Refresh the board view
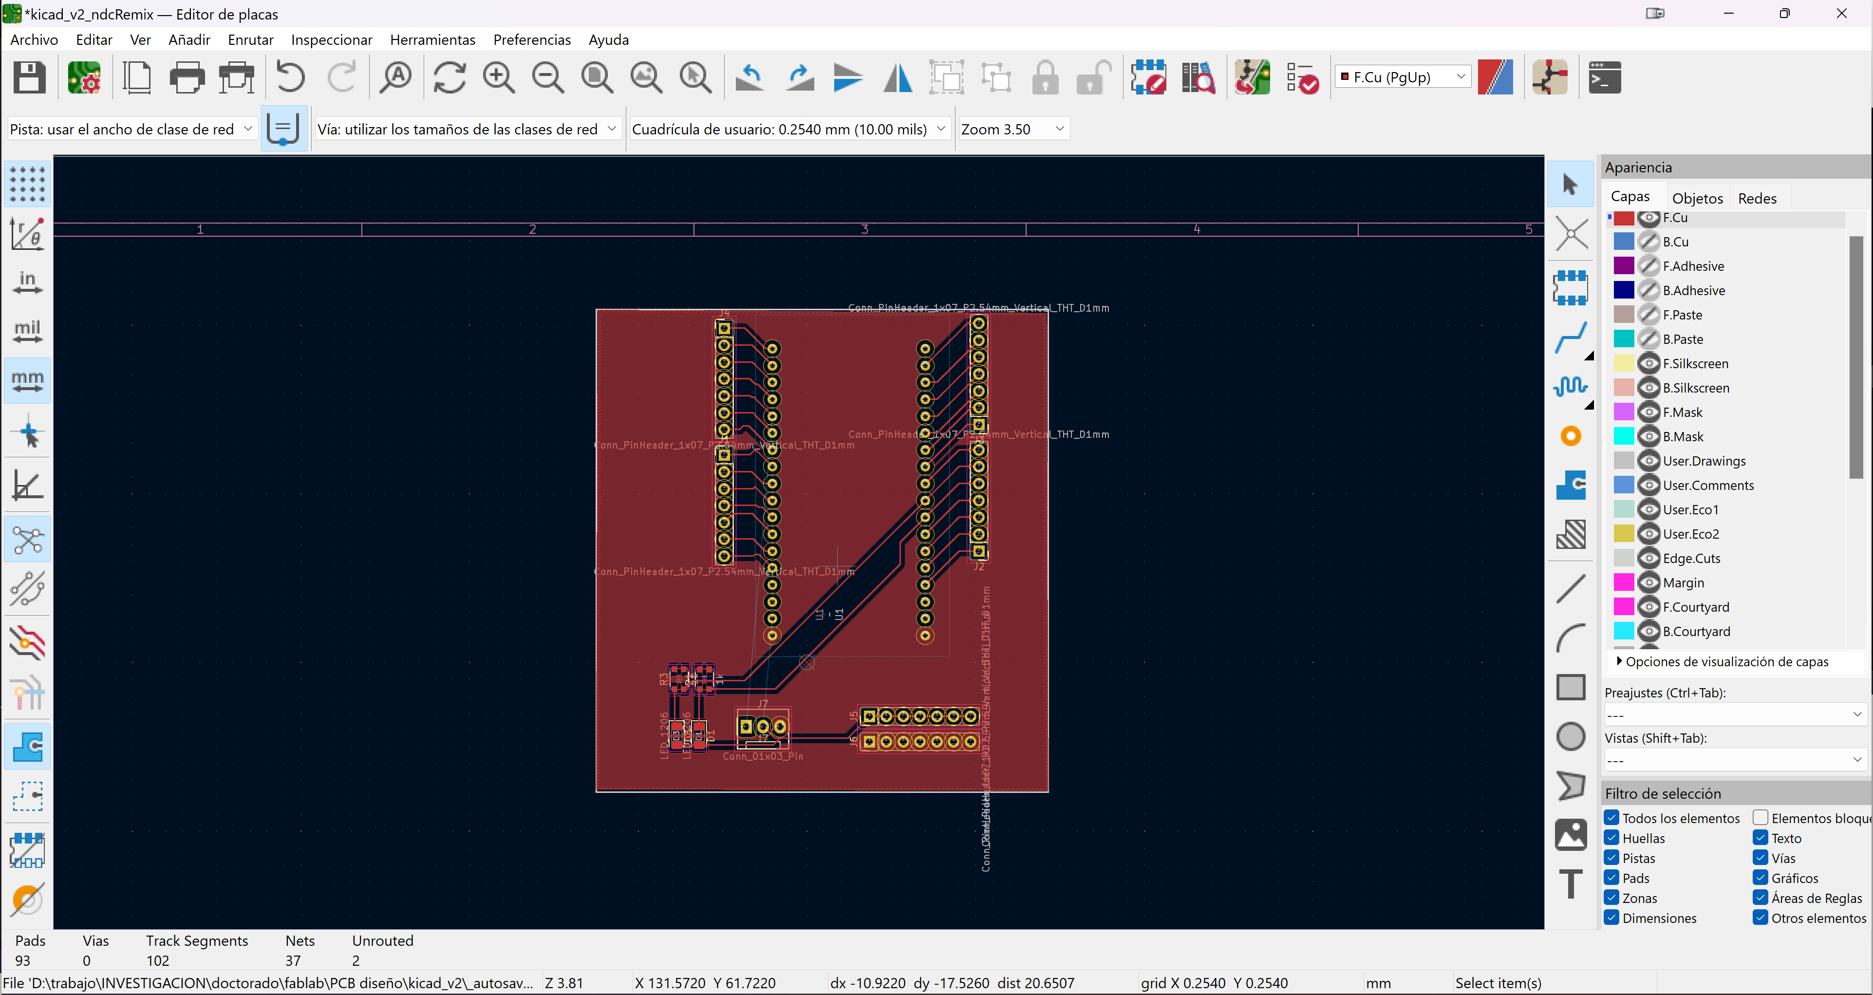Image resolution: width=1873 pixels, height=995 pixels. tap(450, 77)
